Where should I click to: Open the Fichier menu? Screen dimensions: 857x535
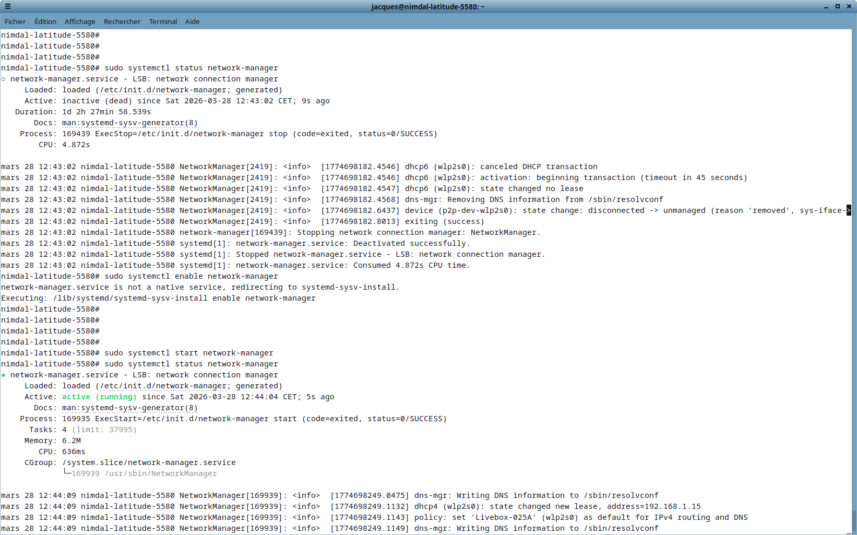15,21
